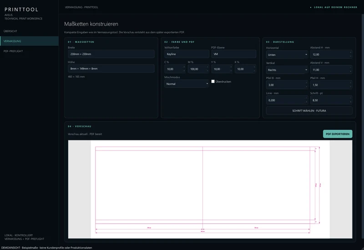The width and height of the screenshot is (364, 250).
Task: Click the 'Vermassung · Printtool' breadcrumb text
Action: (81, 7)
